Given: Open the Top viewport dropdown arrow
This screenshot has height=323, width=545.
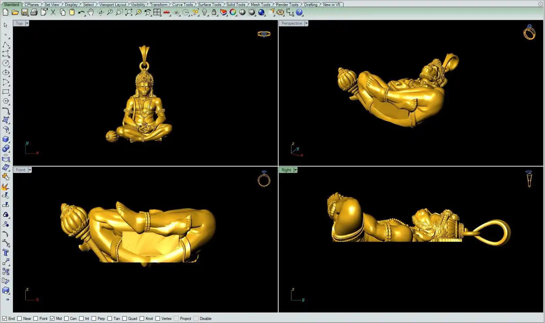Looking at the screenshot, I should click(27, 23).
